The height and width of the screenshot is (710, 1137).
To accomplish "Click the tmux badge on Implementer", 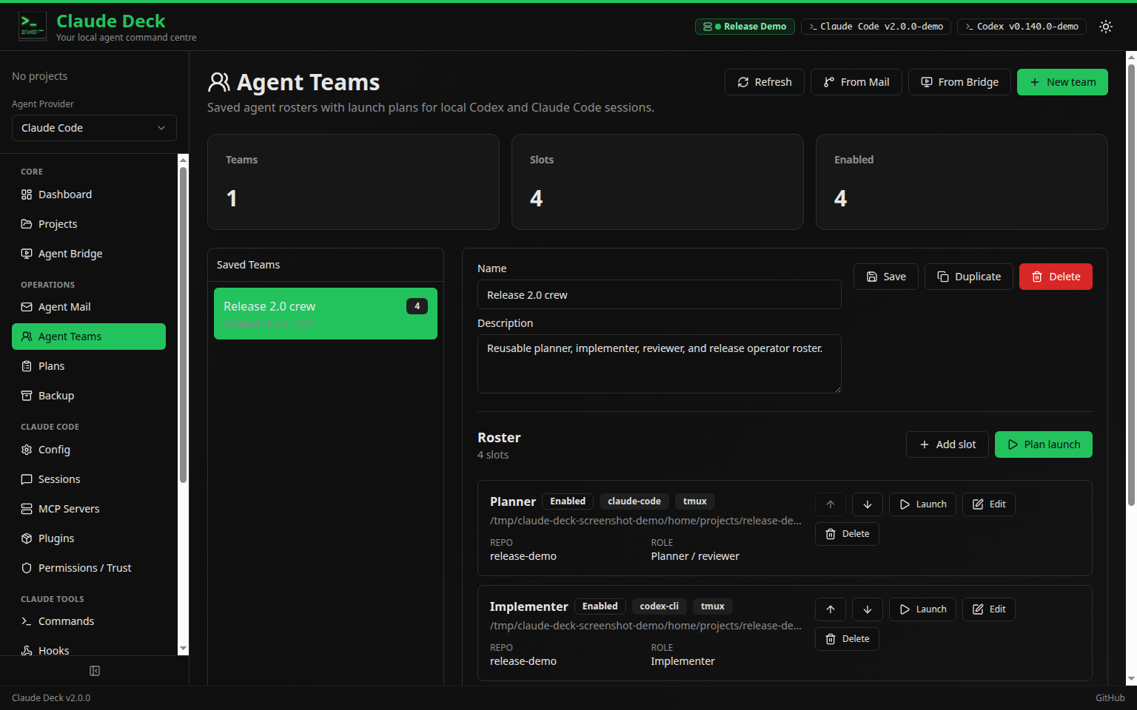I will [x=712, y=606].
